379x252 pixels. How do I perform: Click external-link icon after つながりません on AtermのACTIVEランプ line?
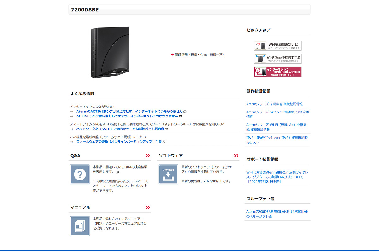pos(185,112)
